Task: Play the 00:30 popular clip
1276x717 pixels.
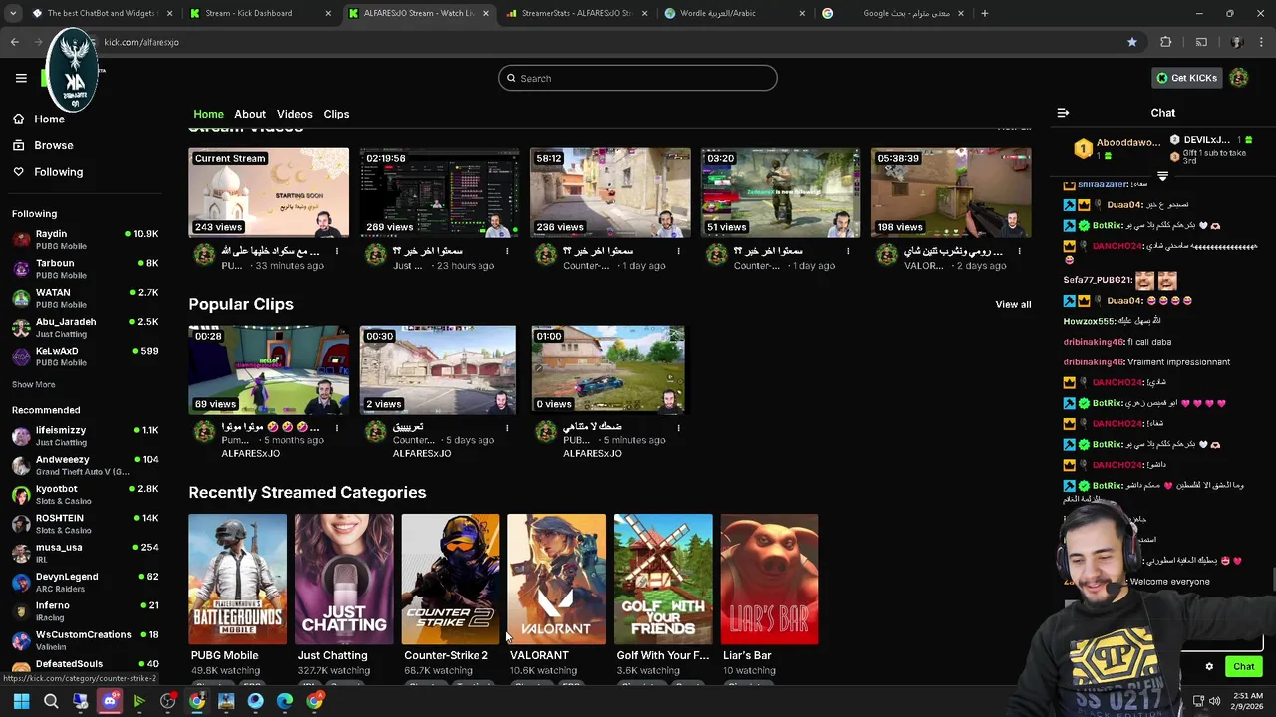Action: (439, 369)
